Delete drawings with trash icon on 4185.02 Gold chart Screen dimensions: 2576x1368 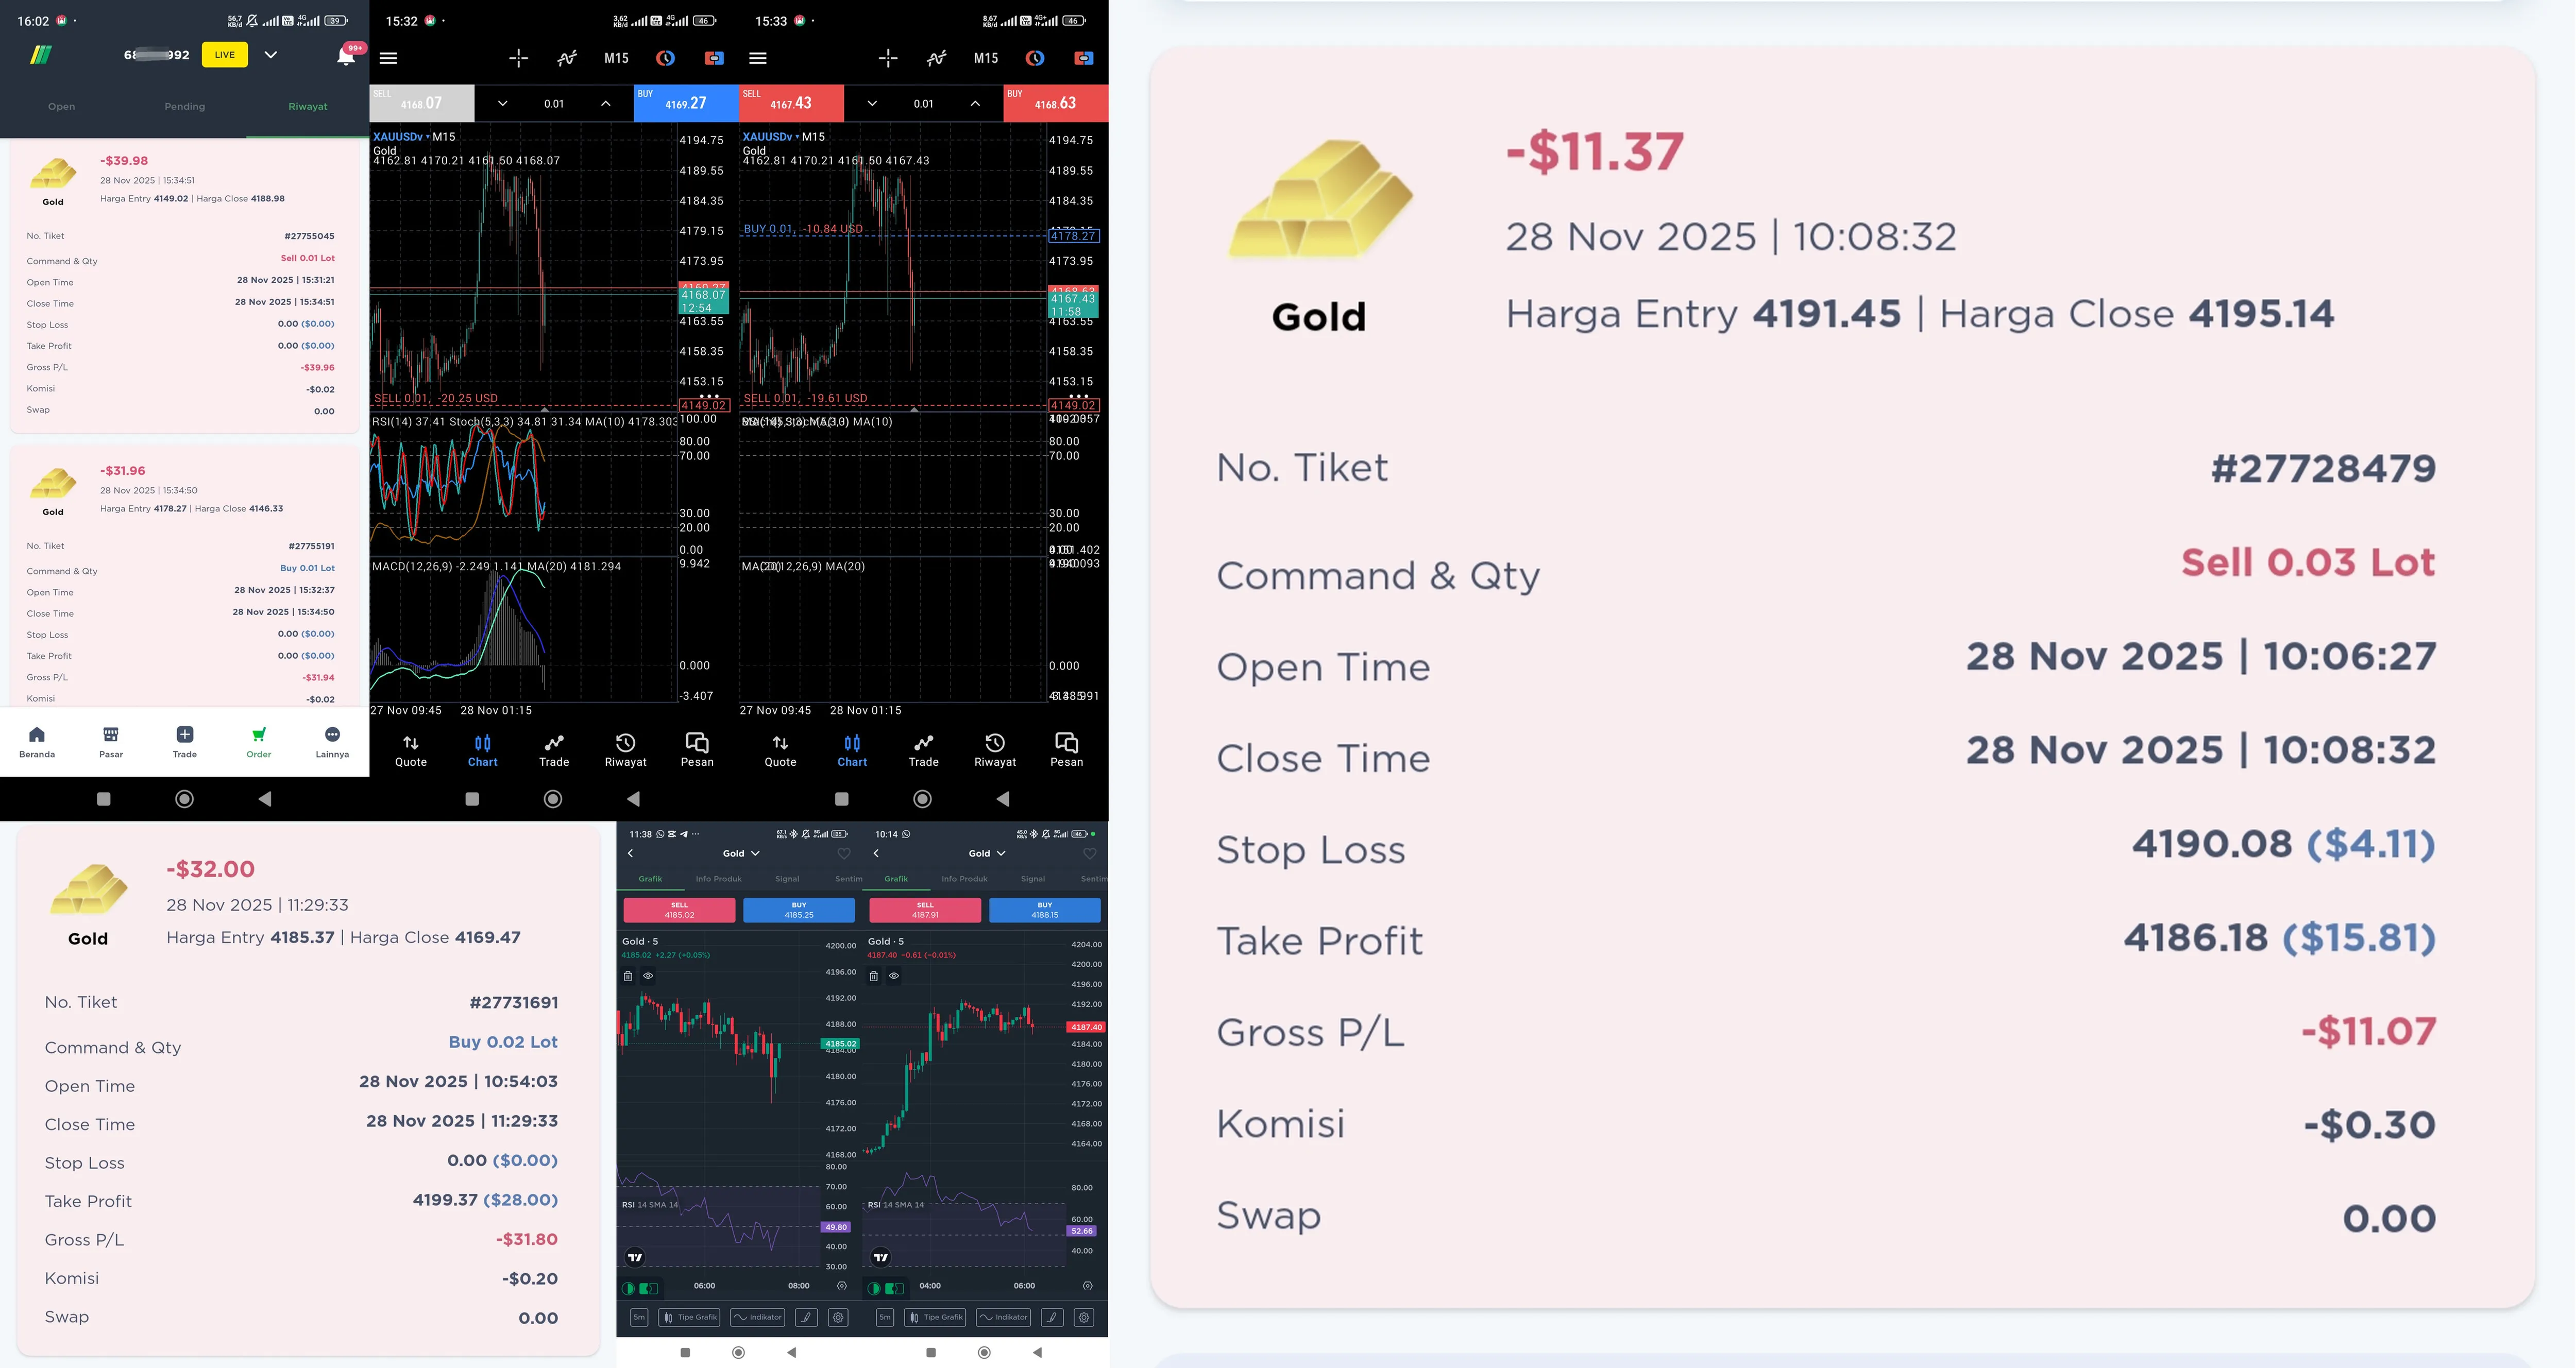click(628, 976)
